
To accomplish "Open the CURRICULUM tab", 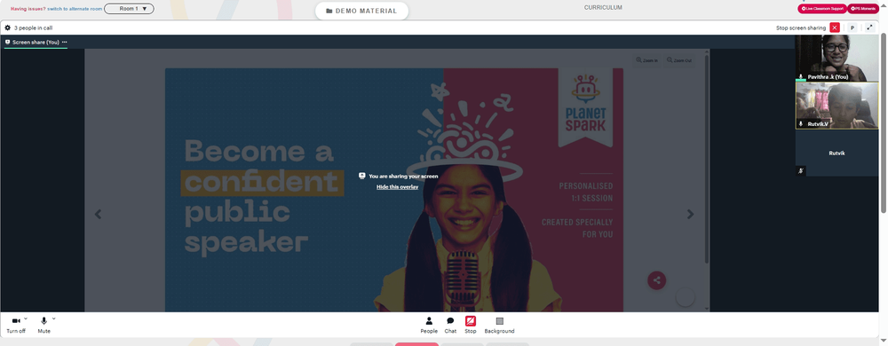I will tap(603, 7).
